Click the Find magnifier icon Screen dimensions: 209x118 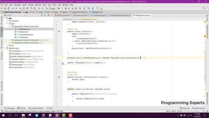click(31, 8)
